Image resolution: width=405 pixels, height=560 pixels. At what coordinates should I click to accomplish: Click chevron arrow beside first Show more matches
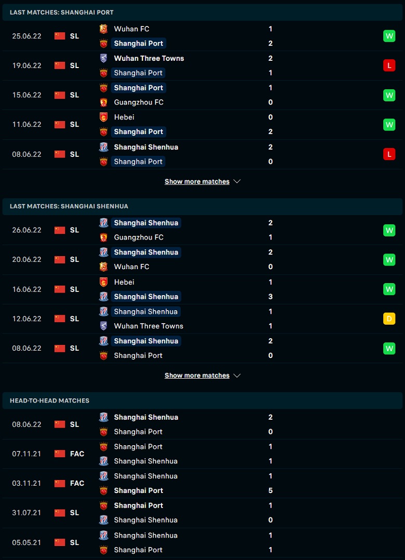click(x=237, y=182)
